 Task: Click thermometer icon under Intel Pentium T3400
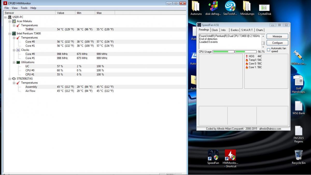coord(18,38)
